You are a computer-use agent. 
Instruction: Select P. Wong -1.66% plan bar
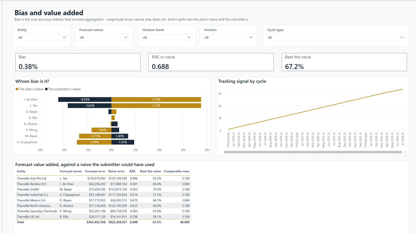tap(101, 130)
